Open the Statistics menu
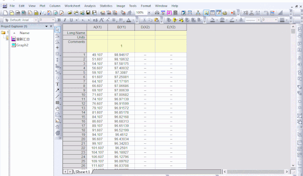 (x=106, y=6)
